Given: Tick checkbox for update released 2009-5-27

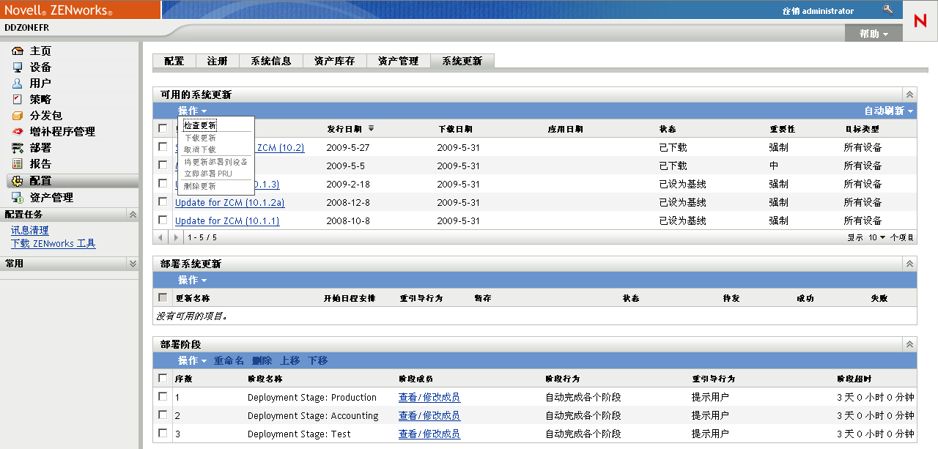Looking at the screenshot, I should pyautogui.click(x=163, y=147).
